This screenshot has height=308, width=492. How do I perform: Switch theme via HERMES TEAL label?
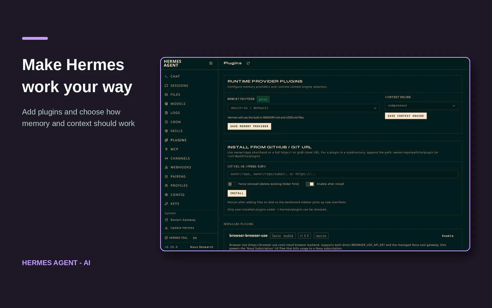click(x=178, y=238)
